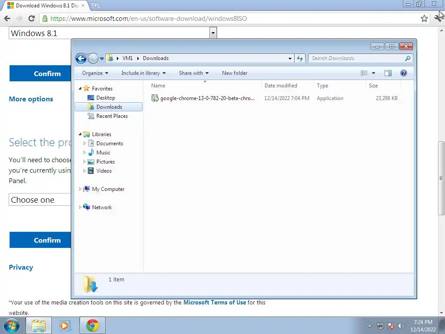445x334 pixels.
Task: Go back in Chrome browser history
Action: [x=7, y=18]
